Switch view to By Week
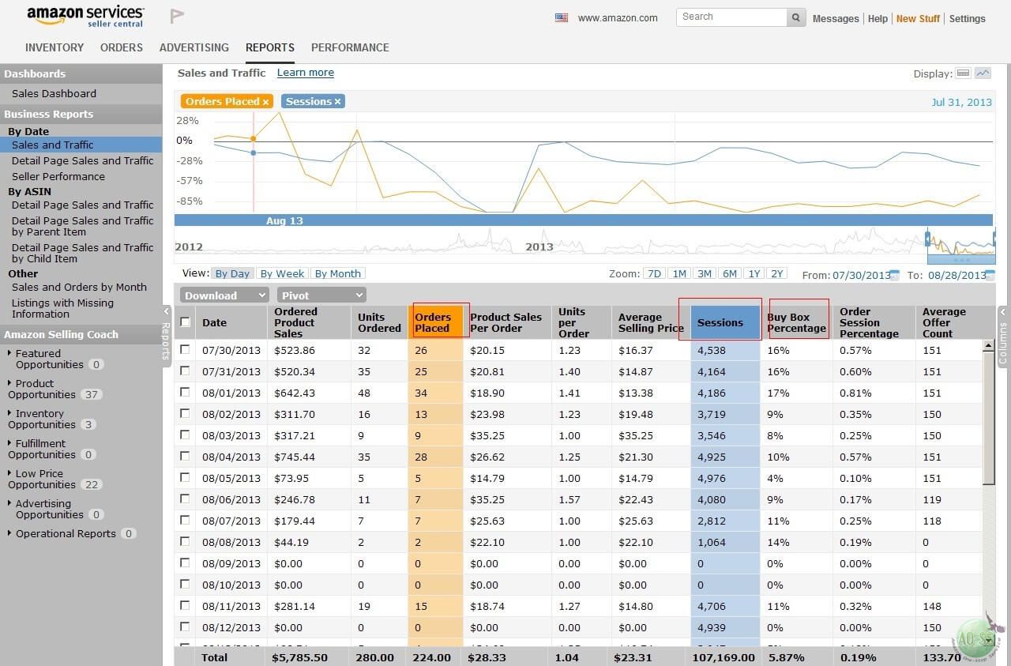 (x=282, y=274)
